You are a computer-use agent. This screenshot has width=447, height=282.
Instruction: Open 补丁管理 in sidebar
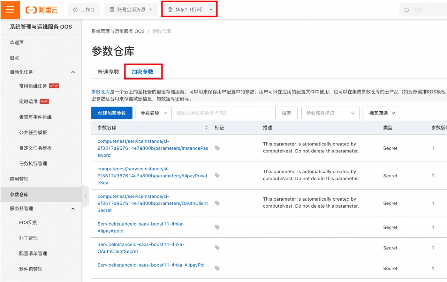tap(28, 238)
